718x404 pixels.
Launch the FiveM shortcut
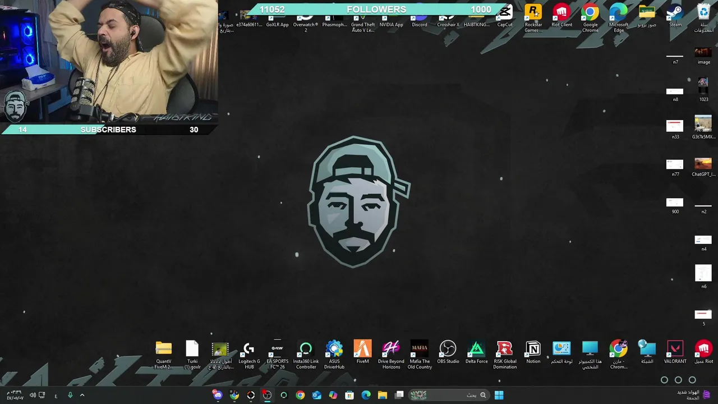(x=362, y=352)
